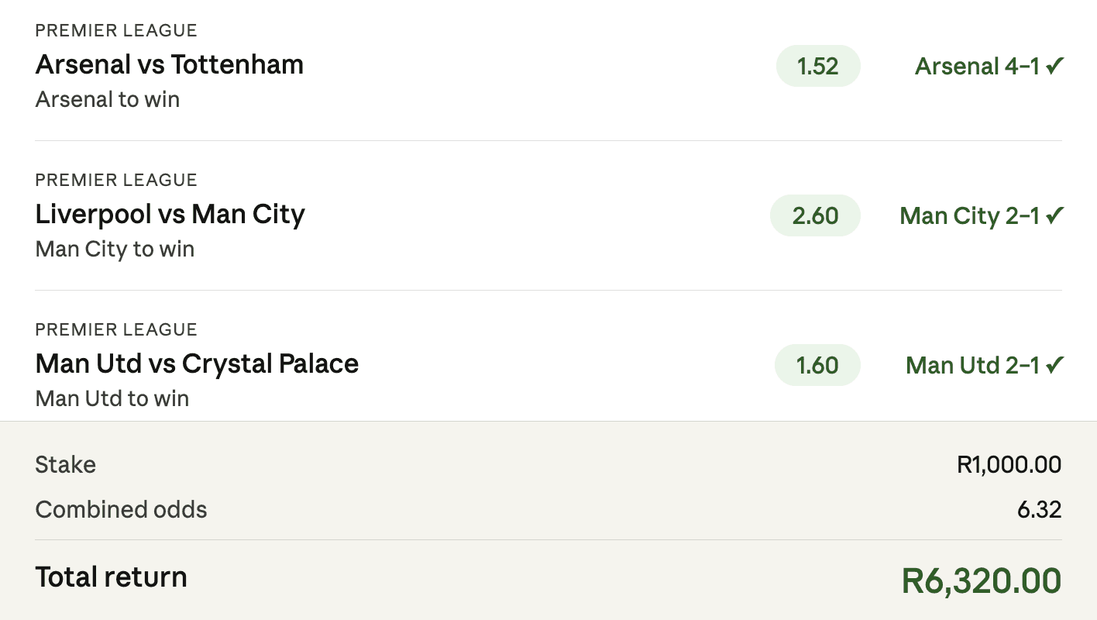The image size is (1097, 620).
Task: Open the first Premier League section header
Action: coord(115,30)
